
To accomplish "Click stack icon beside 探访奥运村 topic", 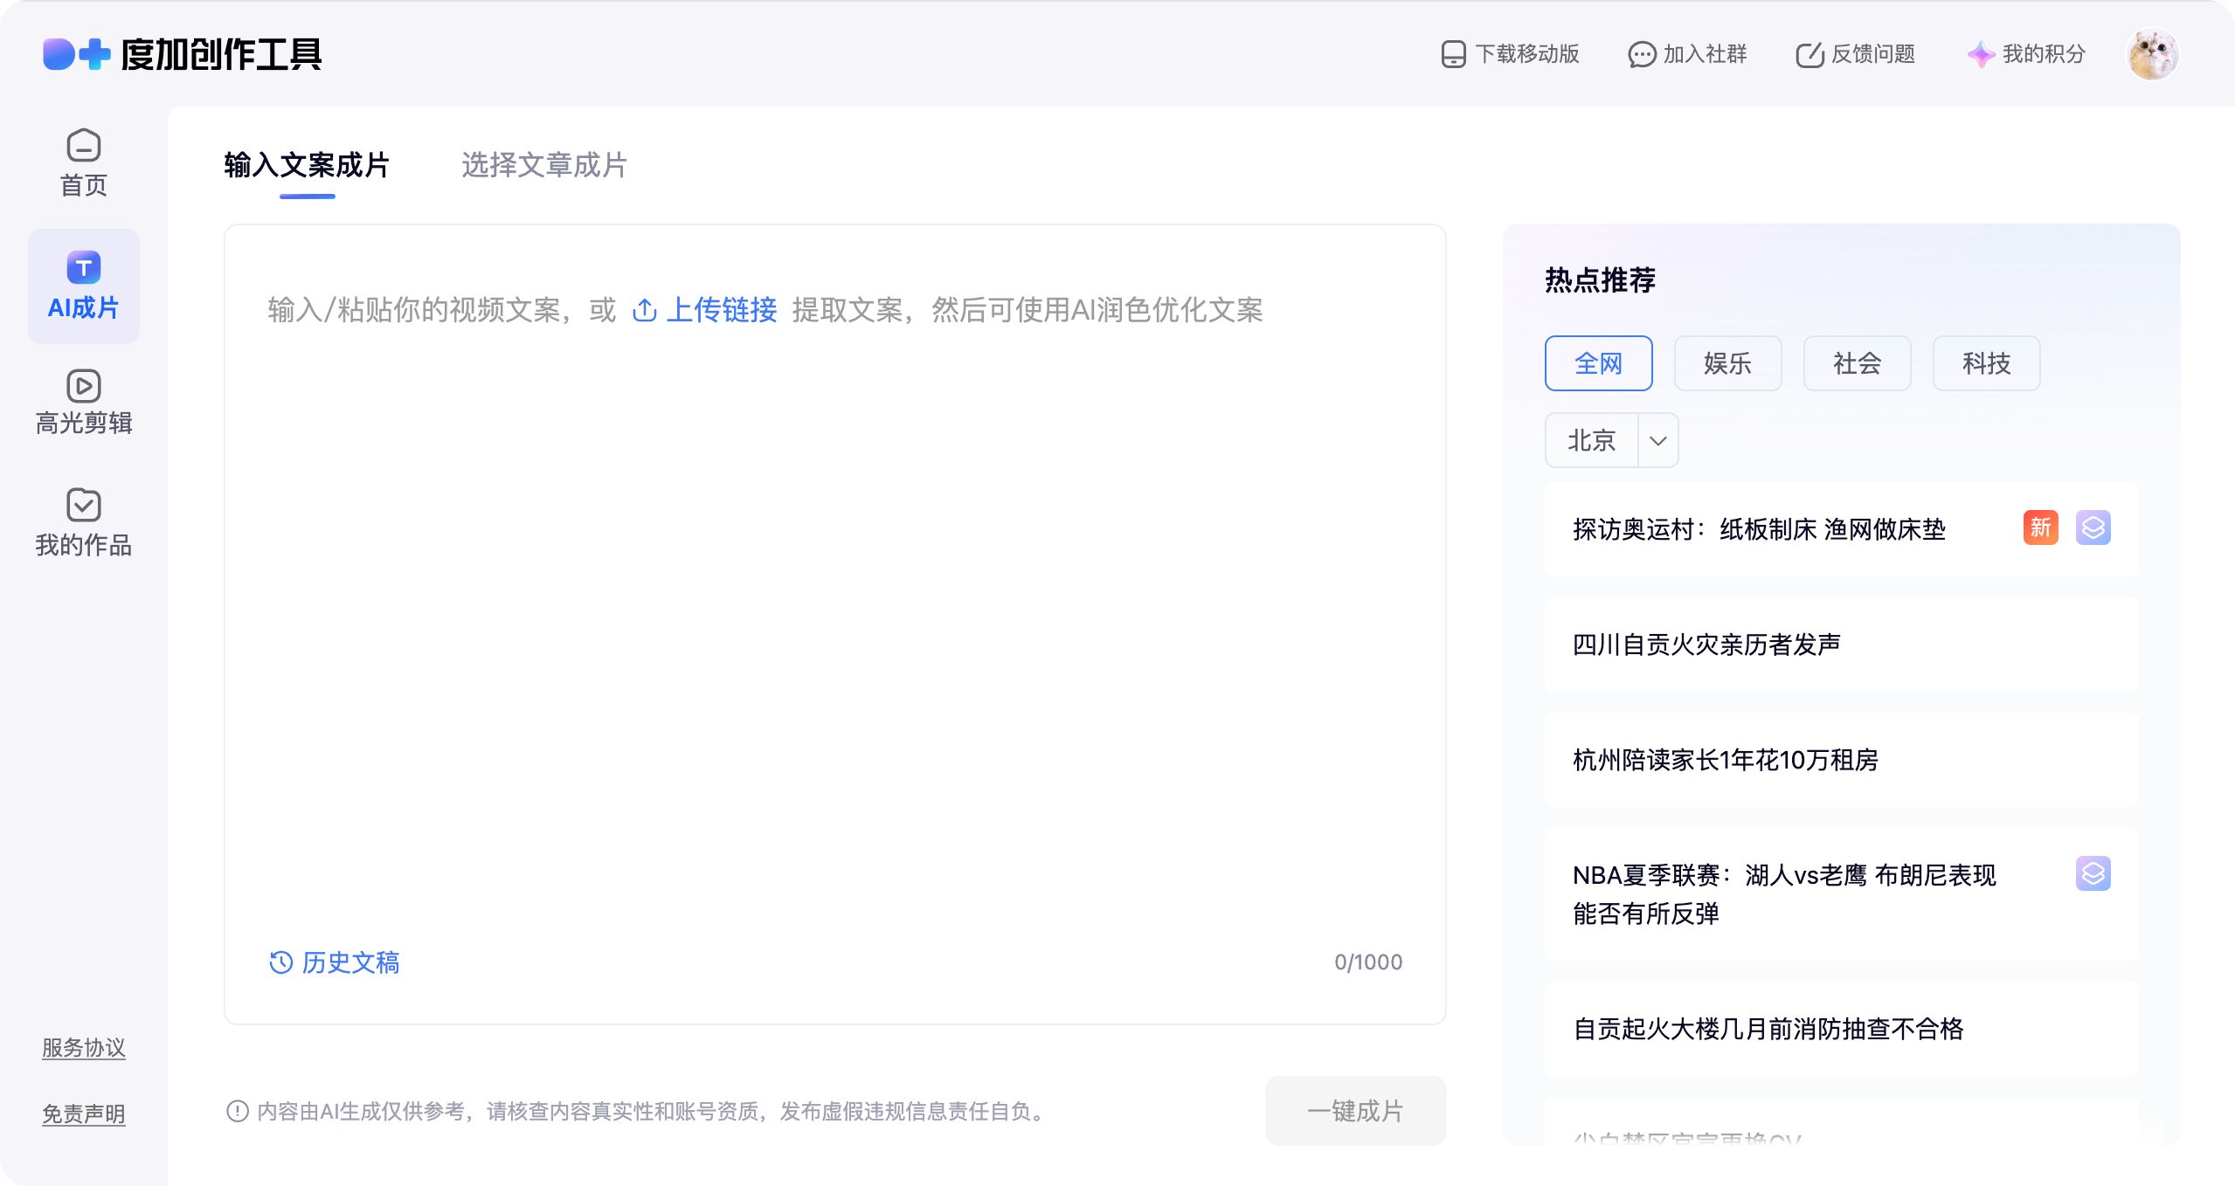I will tap(2093, 527).
